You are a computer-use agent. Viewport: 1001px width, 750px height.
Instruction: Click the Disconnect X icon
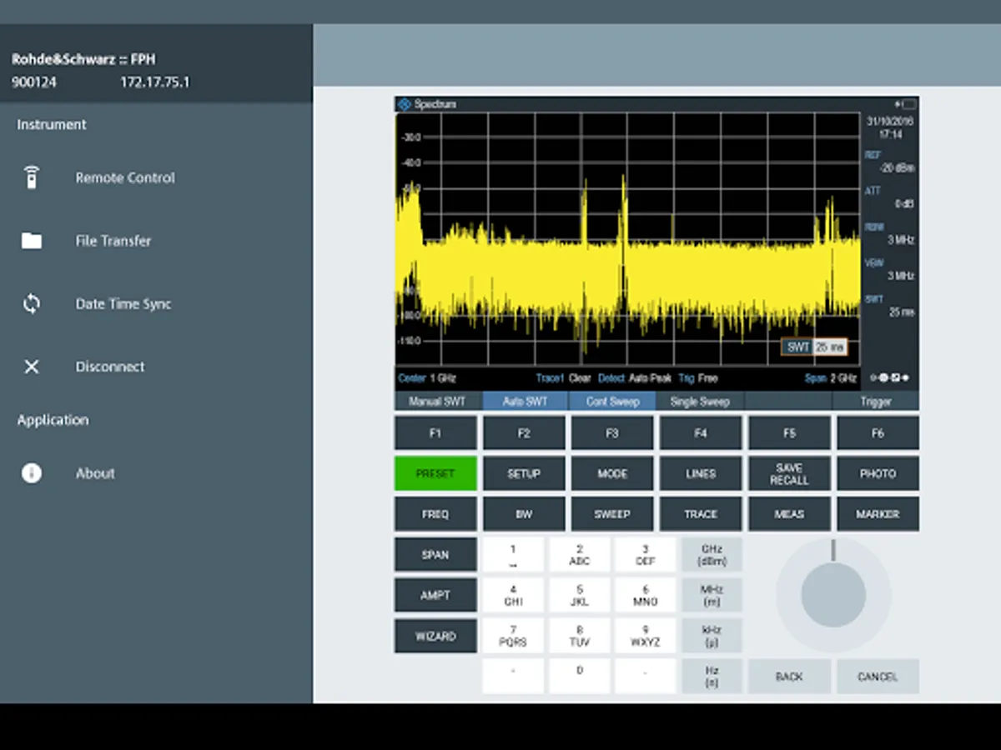coord(32,367)
